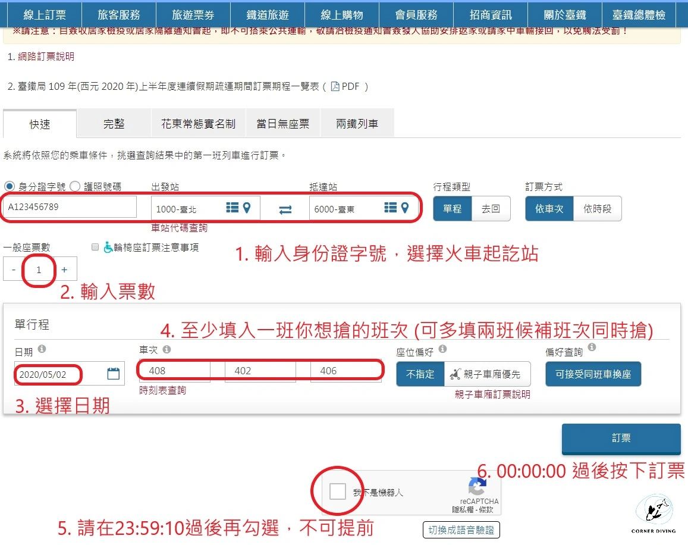Screen dimensions: 688x545
Task: Open 臺鐵總體檢 menu
Action: (x=639, y=15)
